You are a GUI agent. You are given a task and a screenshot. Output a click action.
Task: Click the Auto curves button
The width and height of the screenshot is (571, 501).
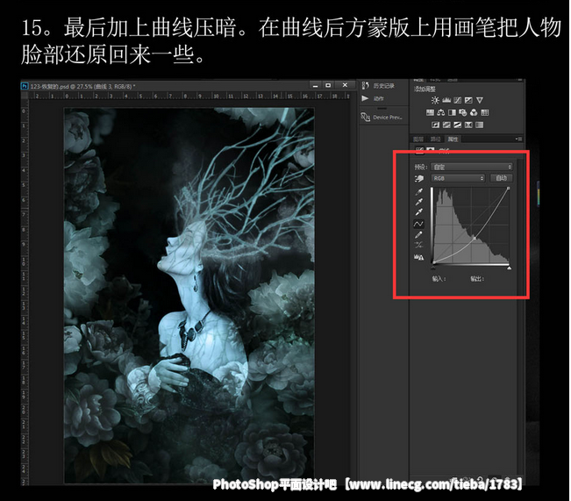(x=502, y=178)
